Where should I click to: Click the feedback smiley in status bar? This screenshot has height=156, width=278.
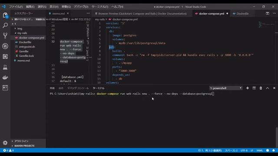pos(268,150)
